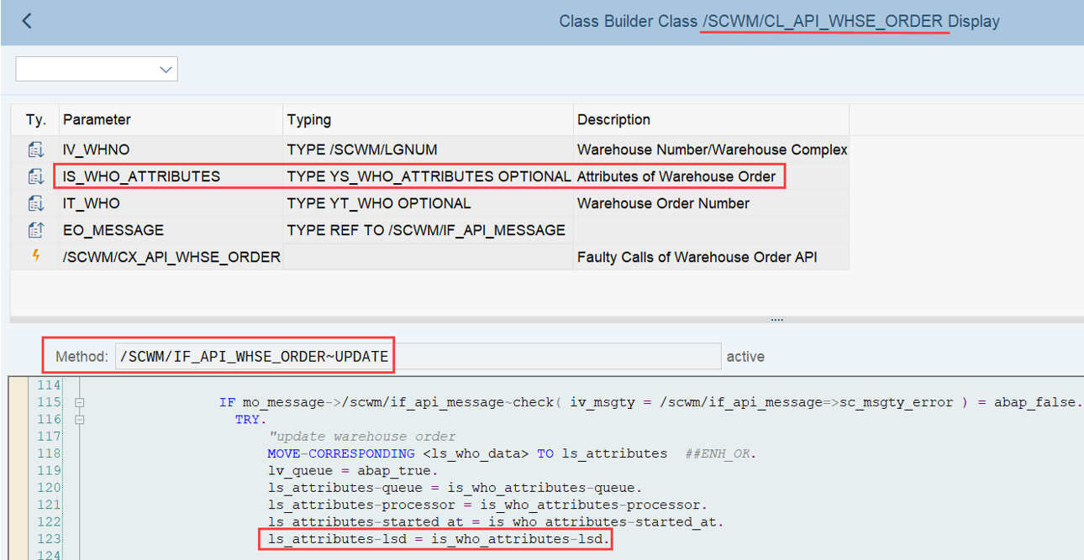The height and width of the screenshot is (560, 1084).
Task: Click line number 114 in the editor gutter
Action: (50, 385)
